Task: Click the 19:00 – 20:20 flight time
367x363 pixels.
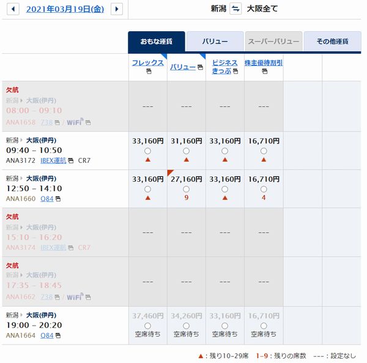Action: [34, 325]
